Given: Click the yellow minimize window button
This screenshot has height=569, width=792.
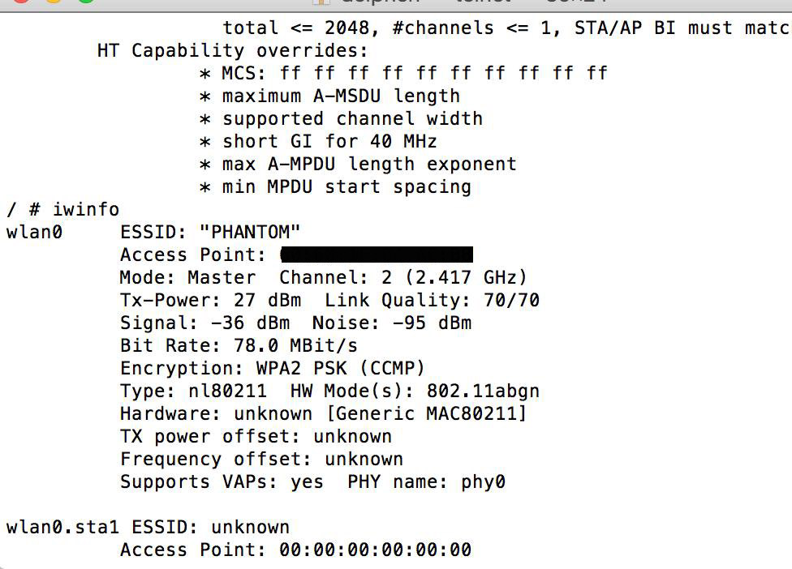Looking at the screenshot, I should point(54,1).
